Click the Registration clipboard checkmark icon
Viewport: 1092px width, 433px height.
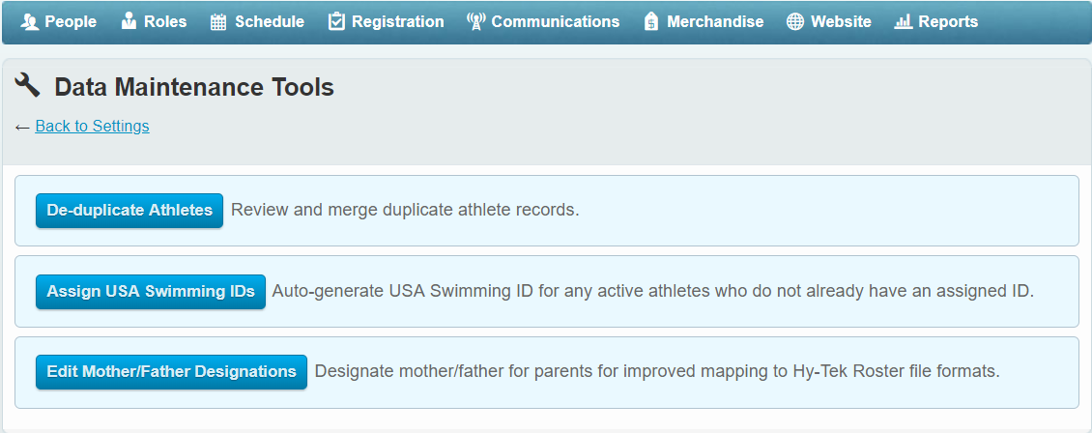pyautogui.click(x=336, y=21)
